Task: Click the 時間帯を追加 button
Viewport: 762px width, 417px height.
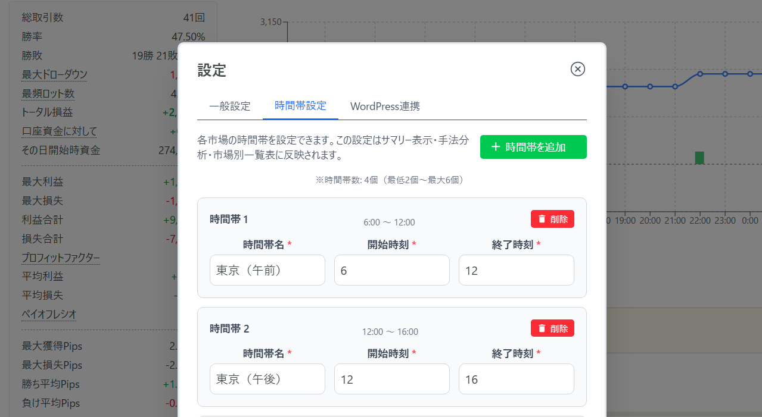Action: pyautogui.click(x=533, y=147)
